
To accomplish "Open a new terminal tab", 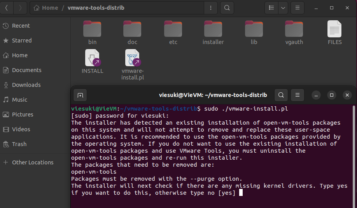I will 80,95.
